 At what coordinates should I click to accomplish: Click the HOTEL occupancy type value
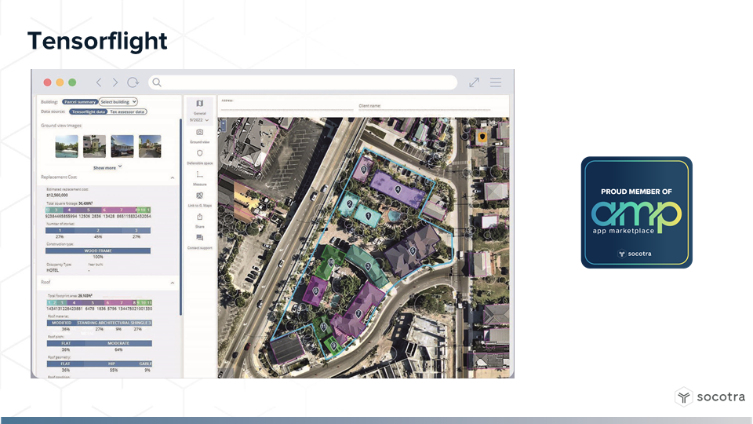(53, 270)
